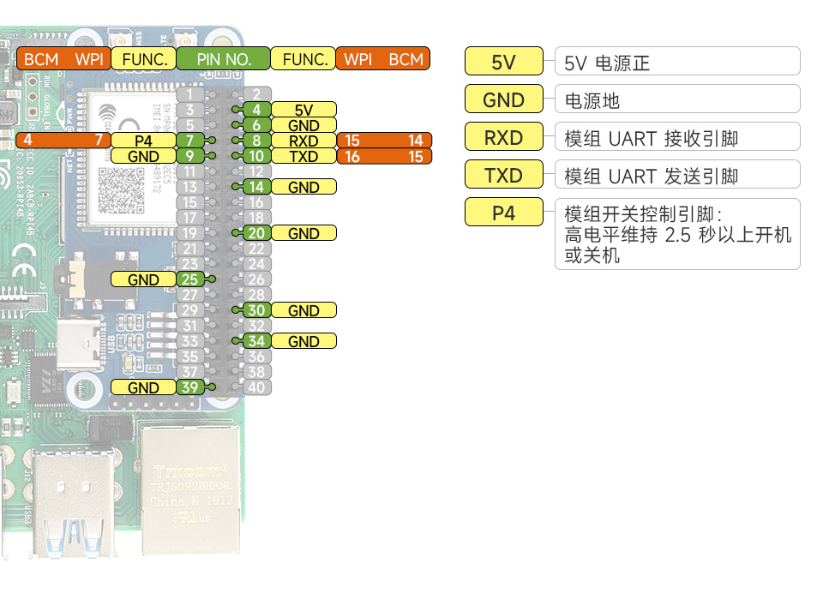Viewport: 823px width, 600px height.
Task: Select the RXD label on pin 8
Action: pos(303,141)
